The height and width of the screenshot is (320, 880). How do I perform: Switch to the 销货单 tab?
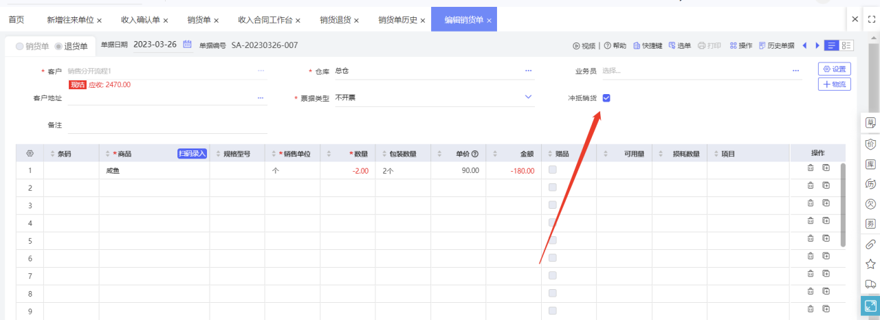(x=199, y=20)
